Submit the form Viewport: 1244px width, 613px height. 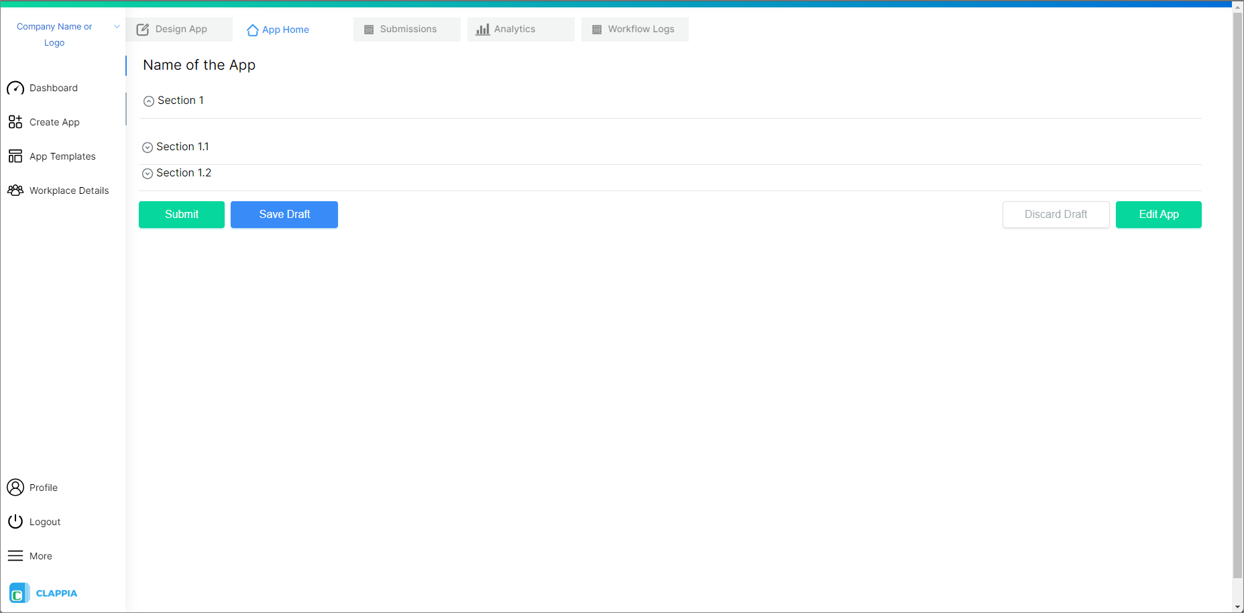click(181, 214)
